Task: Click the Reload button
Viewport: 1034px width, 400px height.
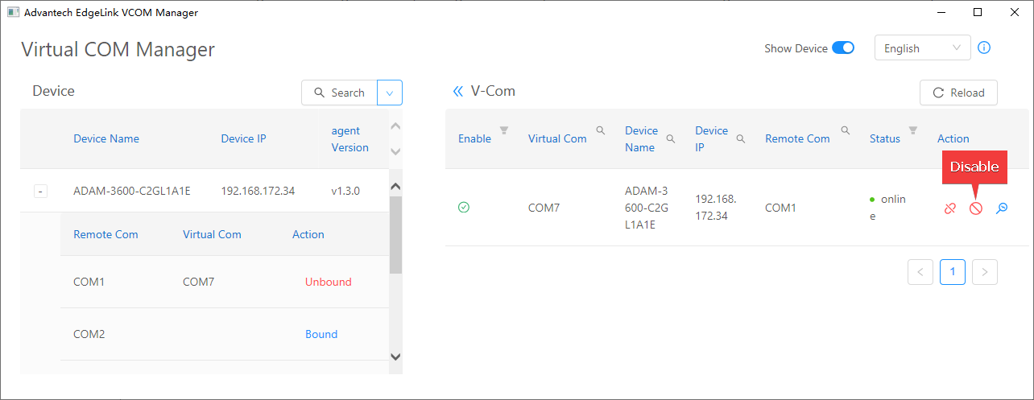Action: tap(958, 93)
